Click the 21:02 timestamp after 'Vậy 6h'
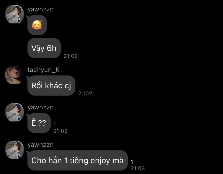This screenshot has height=174, width=223. point(71,56)
